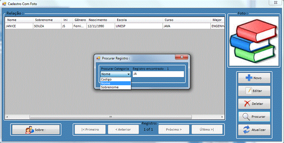Click the horizontal scrollbar right arrow

(222, 117)
